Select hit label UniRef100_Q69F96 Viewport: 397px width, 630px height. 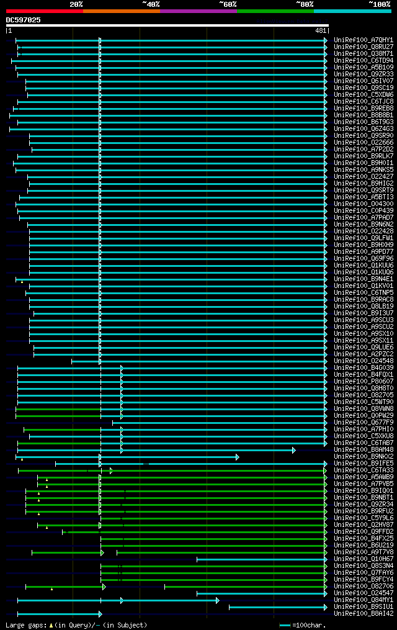(x=364, y=259)
